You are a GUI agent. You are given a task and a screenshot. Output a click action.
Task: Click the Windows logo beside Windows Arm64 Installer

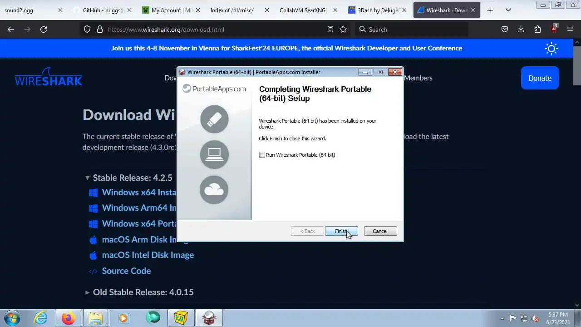click(x=93, y=208)
